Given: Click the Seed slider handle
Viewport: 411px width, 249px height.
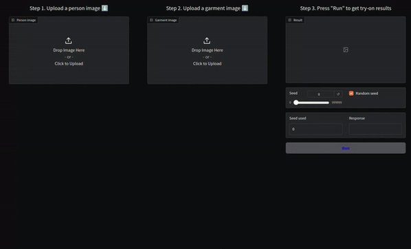Looking at the screenshot, I should 296,102.
